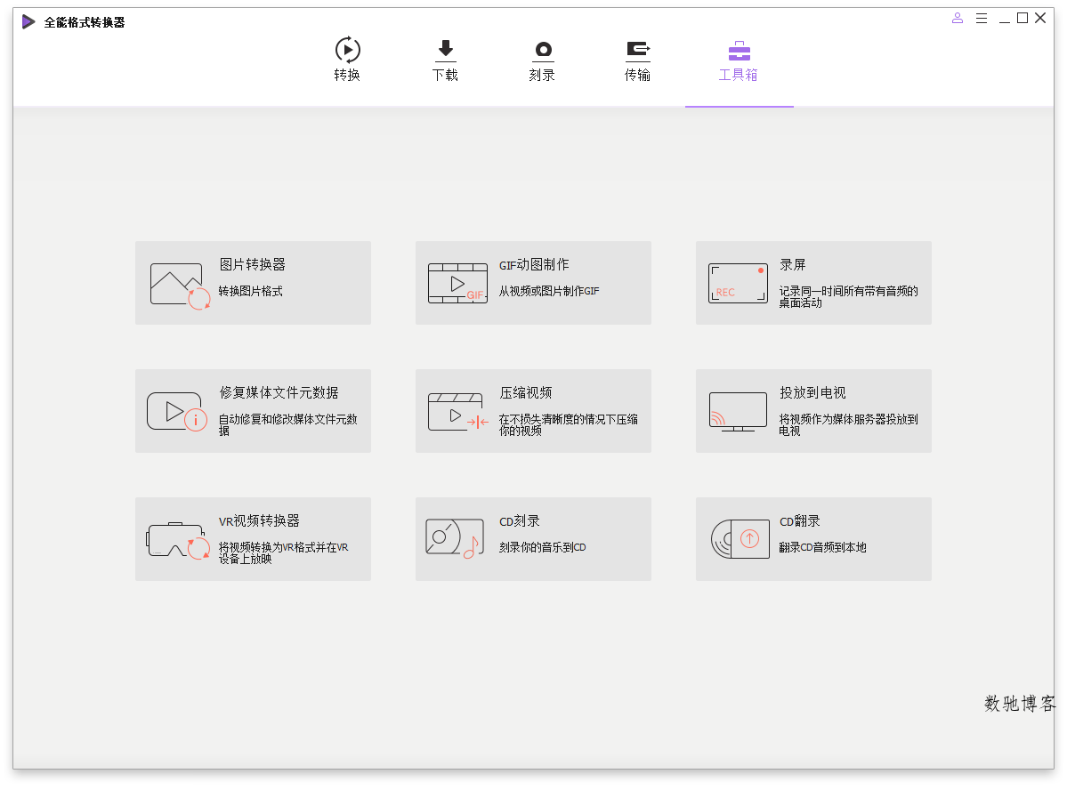Click the 工具箱 (Toolbox) tab
This screenshot has width=1067, height=790.
tap(739, 60)
